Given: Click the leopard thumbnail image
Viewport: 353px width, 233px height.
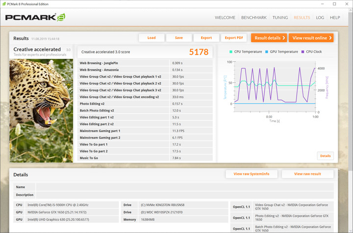Looking at the screenshot, I should [x=41, y=111].
